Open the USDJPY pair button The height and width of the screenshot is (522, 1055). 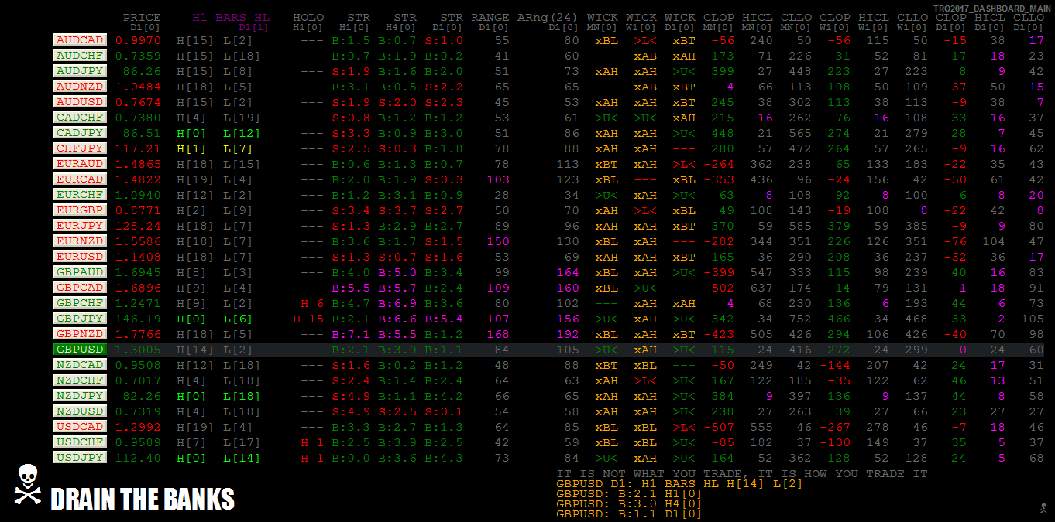[80, 458]
